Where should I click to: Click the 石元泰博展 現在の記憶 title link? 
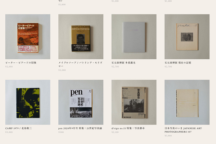(178, 63)
